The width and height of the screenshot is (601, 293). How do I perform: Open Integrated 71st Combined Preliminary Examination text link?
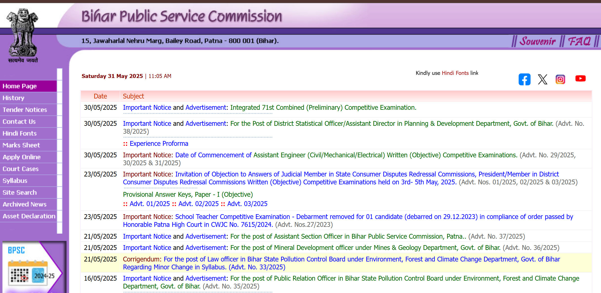(x=323, y=108)
